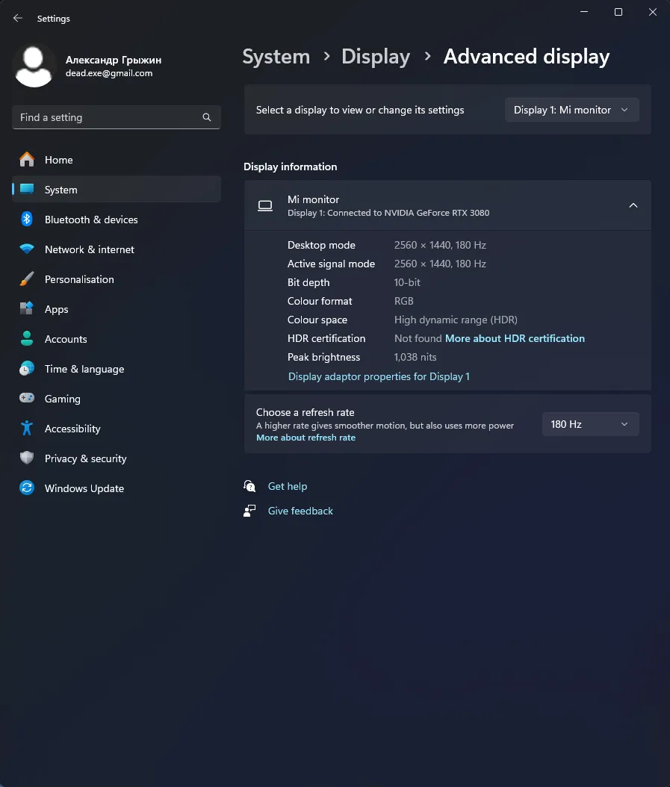
Task: Click the Windows Update icon
Action: click(27, 488)
